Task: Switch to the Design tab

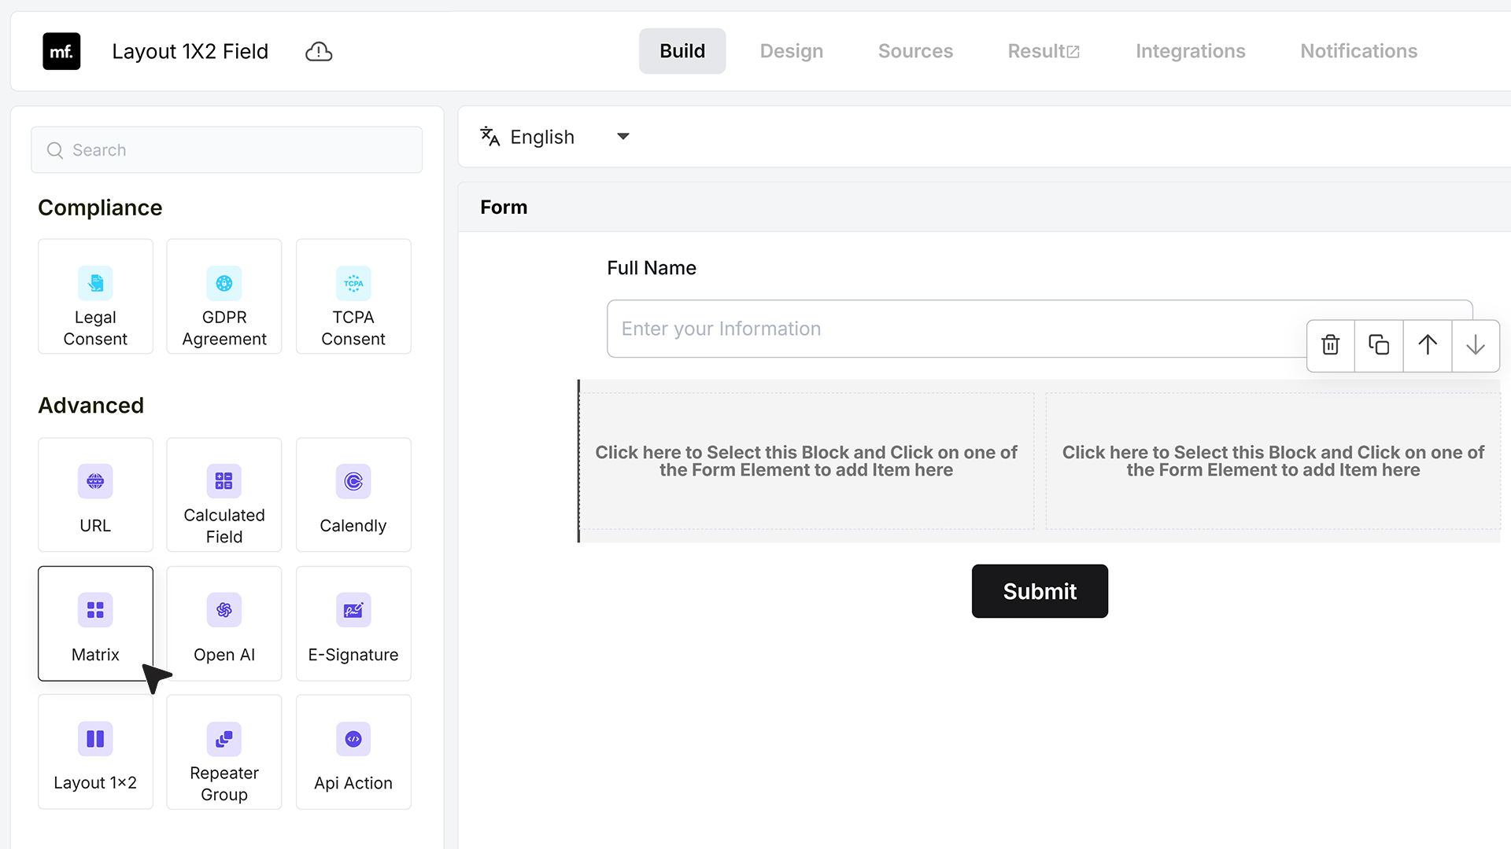Action: pyautogui.click(x=791, y=51)
